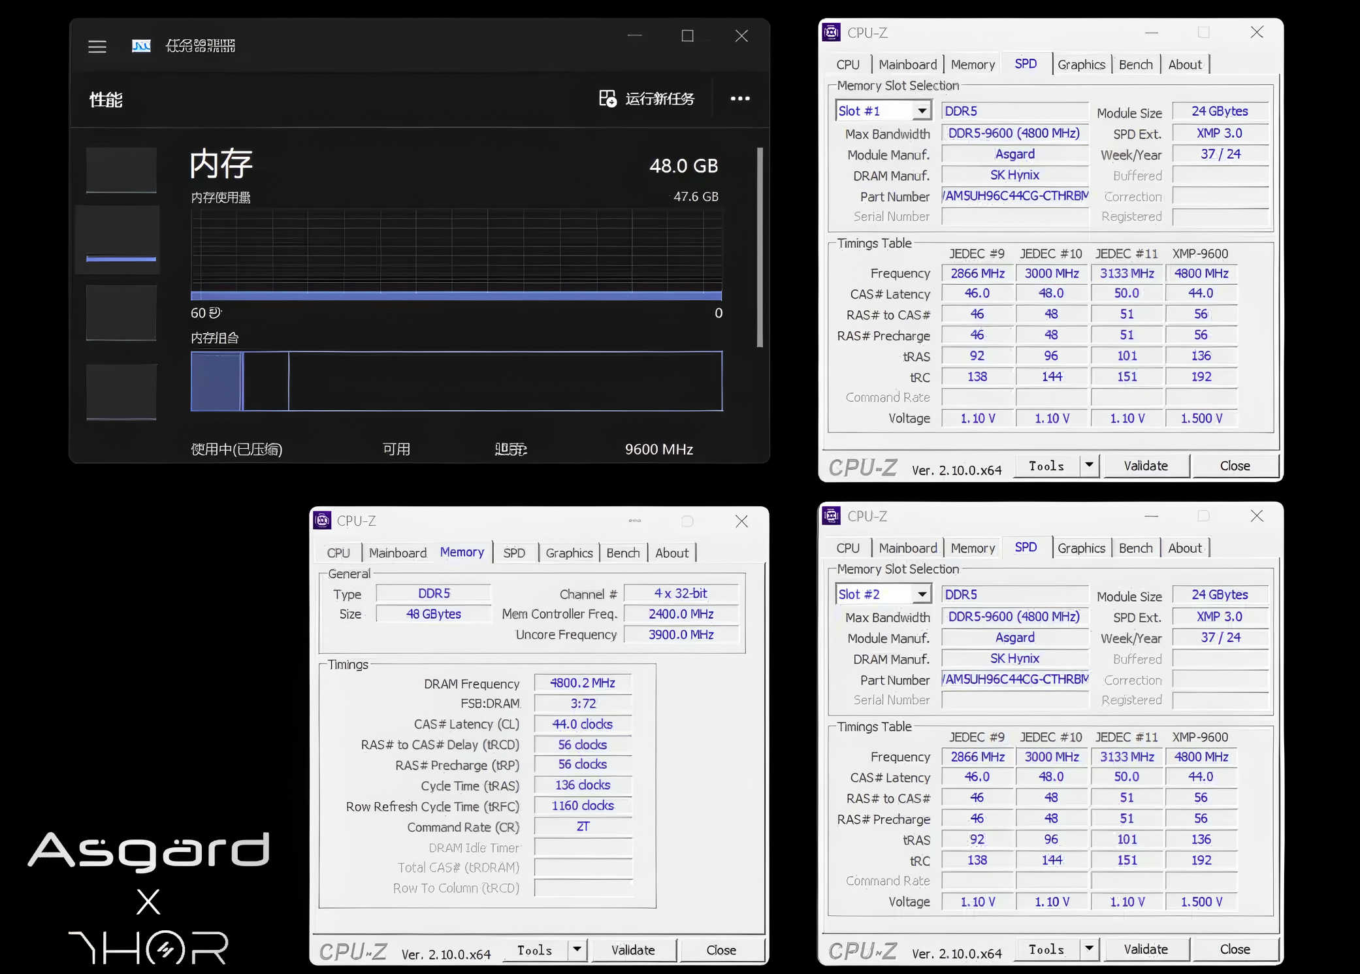Open Mainboard tab in Slot #2 window
Image resolution: width=1360 pixels, height=974 pixels.
[907, 548]
